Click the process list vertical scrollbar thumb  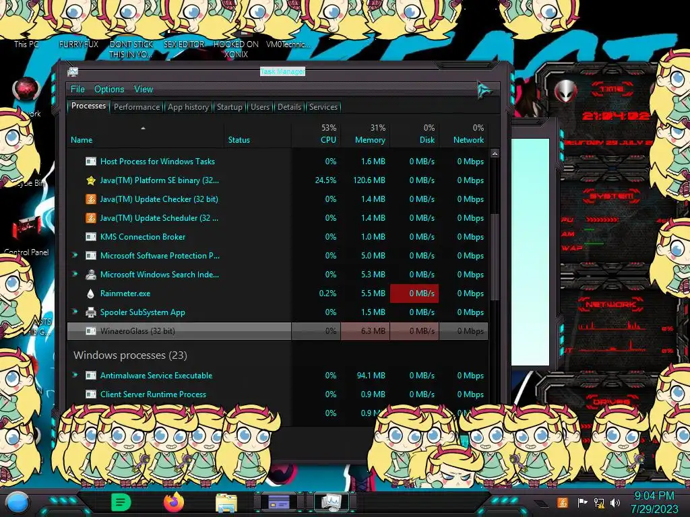click(495, 257)
